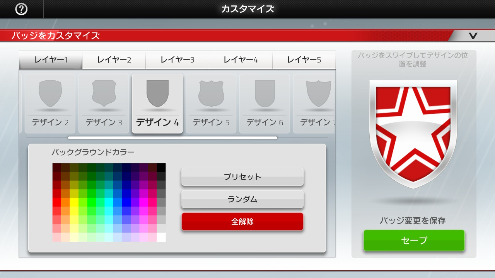Switch to the レイヤー2 tab
Image resolution: width=495 pixels, height=278 pixels.
click(114, 60)
